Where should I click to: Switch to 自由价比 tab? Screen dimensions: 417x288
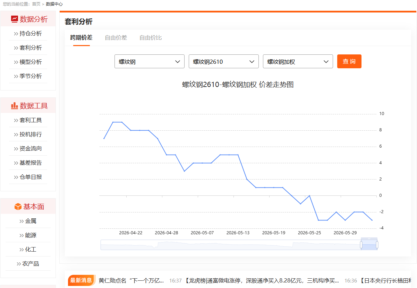[151, 38]
